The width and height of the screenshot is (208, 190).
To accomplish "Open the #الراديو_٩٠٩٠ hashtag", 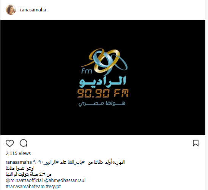I will click(46, 162).
